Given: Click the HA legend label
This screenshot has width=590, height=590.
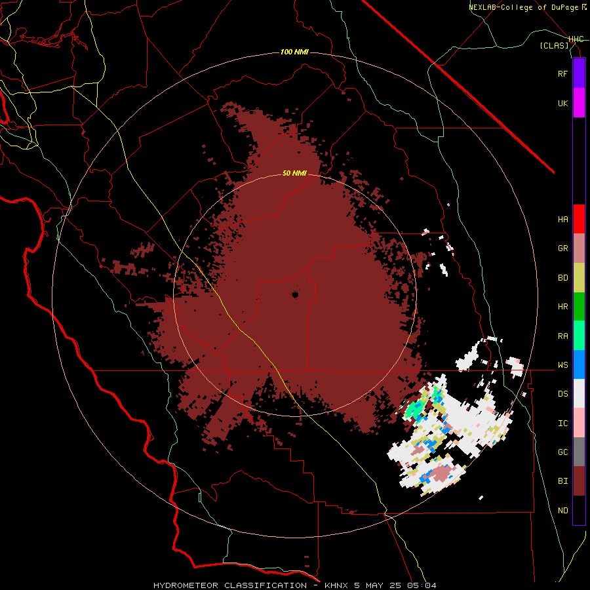Looking at the screenshot, I should point(562,220).
